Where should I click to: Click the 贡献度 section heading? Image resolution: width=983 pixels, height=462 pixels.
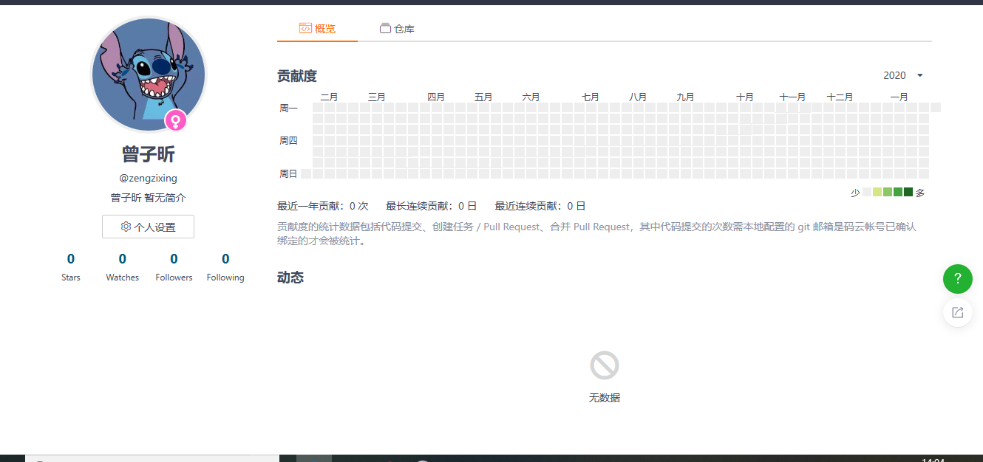[297, 76]
